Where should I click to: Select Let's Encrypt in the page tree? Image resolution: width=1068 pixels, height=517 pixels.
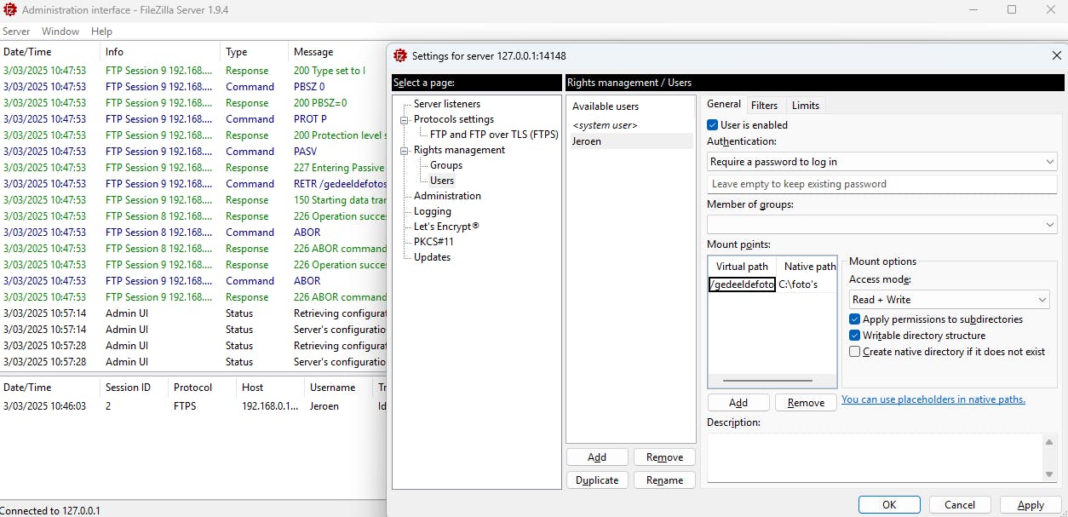(446, 227)
